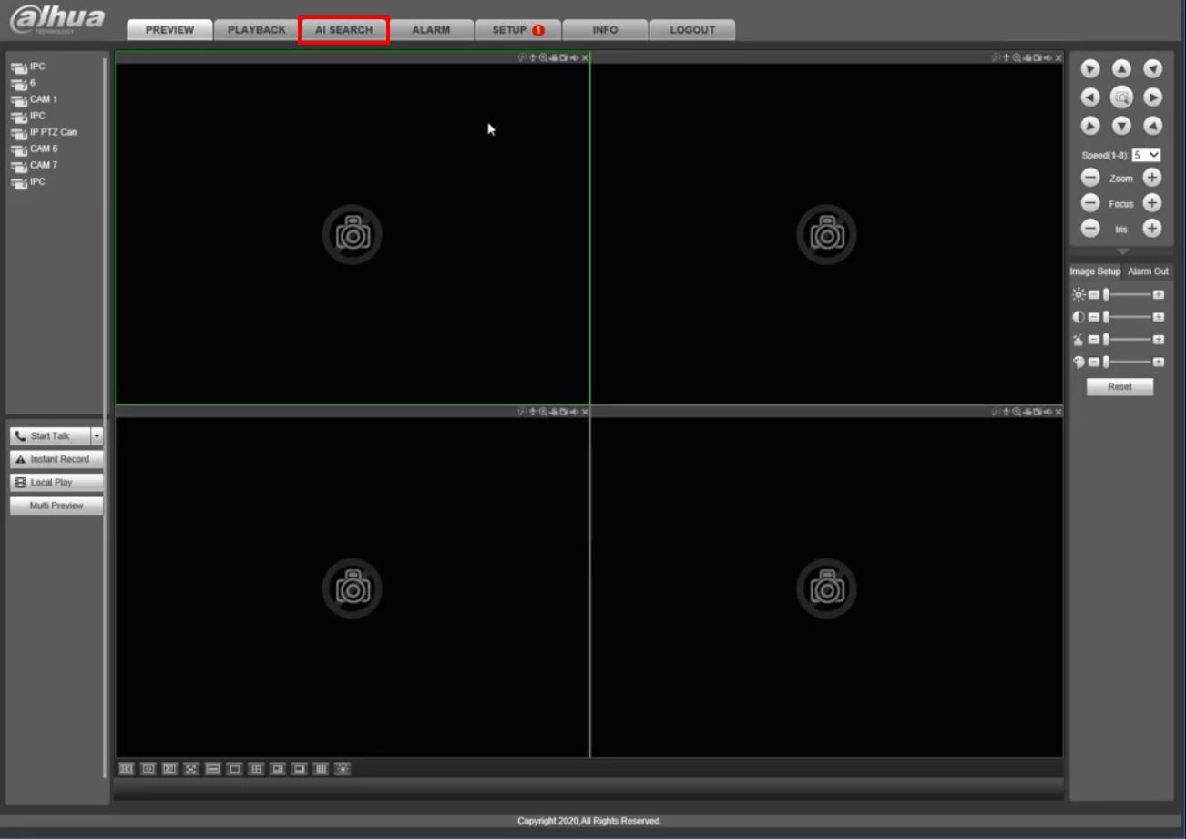Decrease contrast with its minus button
Screen dimensions: 1186x839
coord(1094,317)
